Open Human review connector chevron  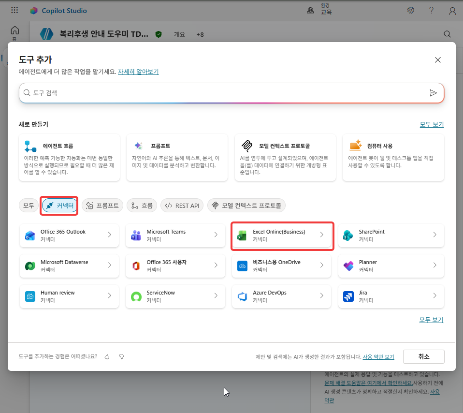(x=110, y=295)
